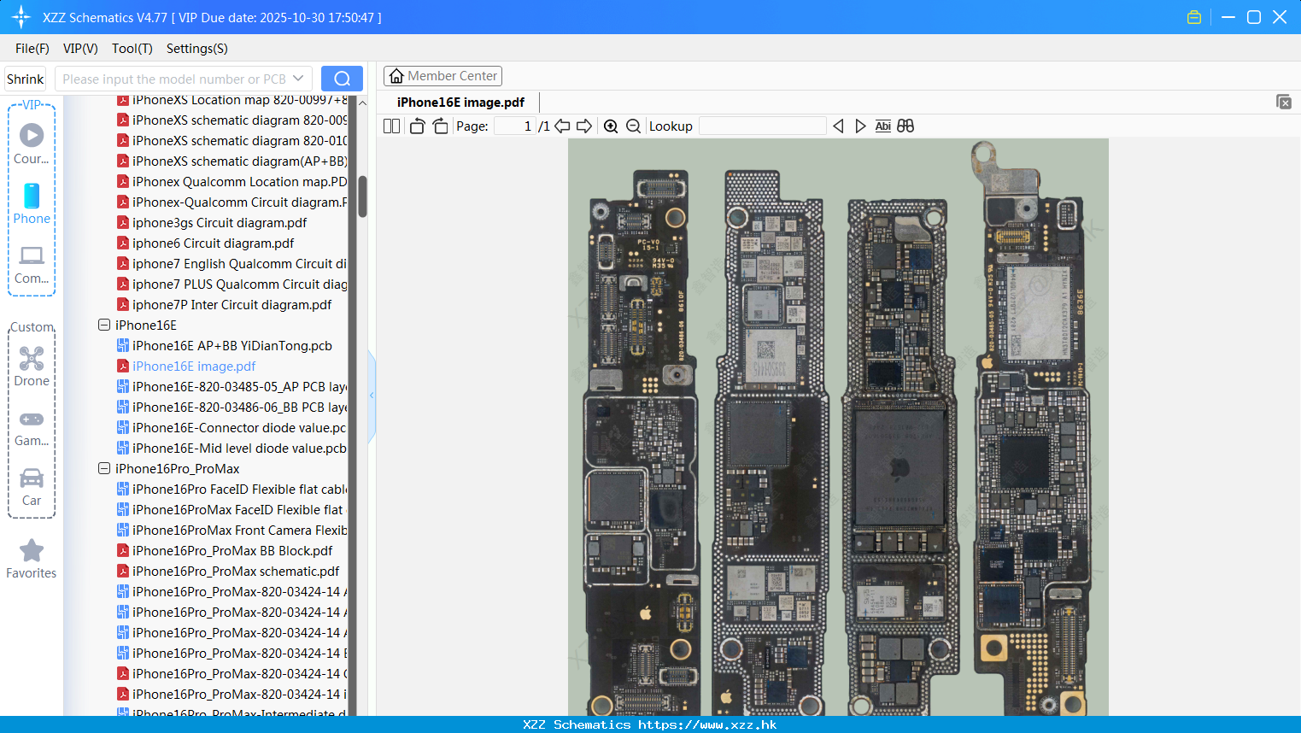
Task: Open Favorites
Action: click(x=32, y=559)
